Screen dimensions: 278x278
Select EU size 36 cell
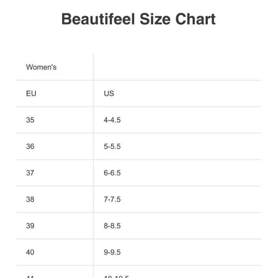click(x=55, y=147)
